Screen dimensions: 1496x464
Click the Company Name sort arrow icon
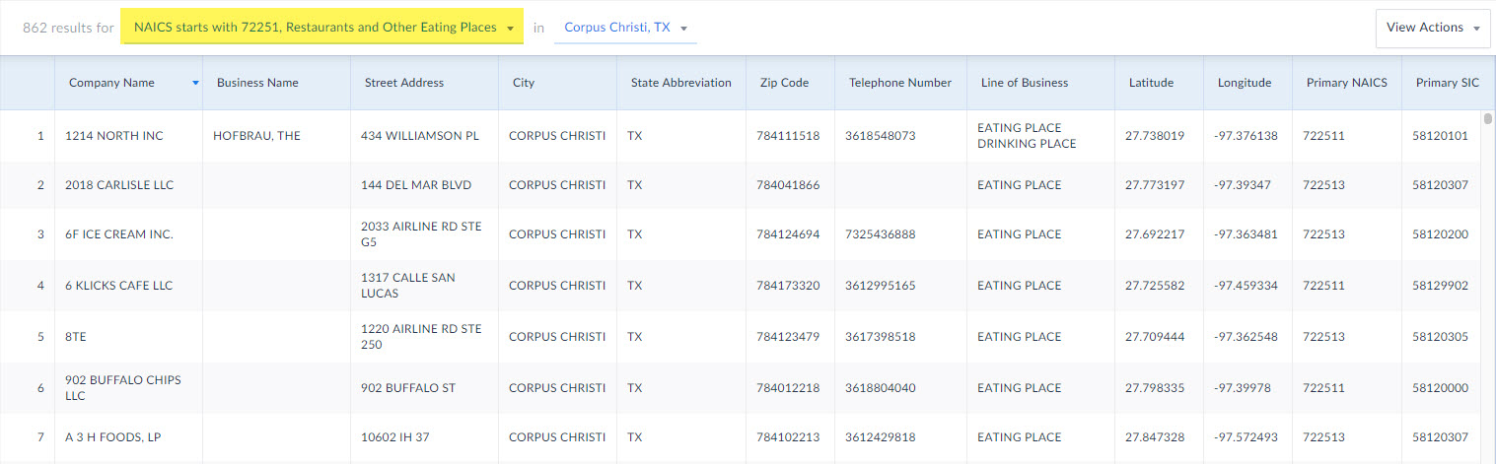point(195,83)
